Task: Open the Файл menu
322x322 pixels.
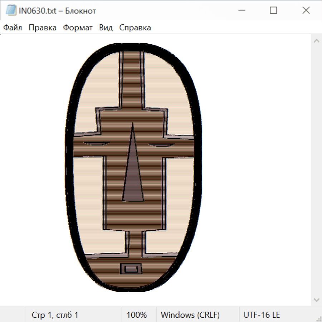Action: coord(13,28)
